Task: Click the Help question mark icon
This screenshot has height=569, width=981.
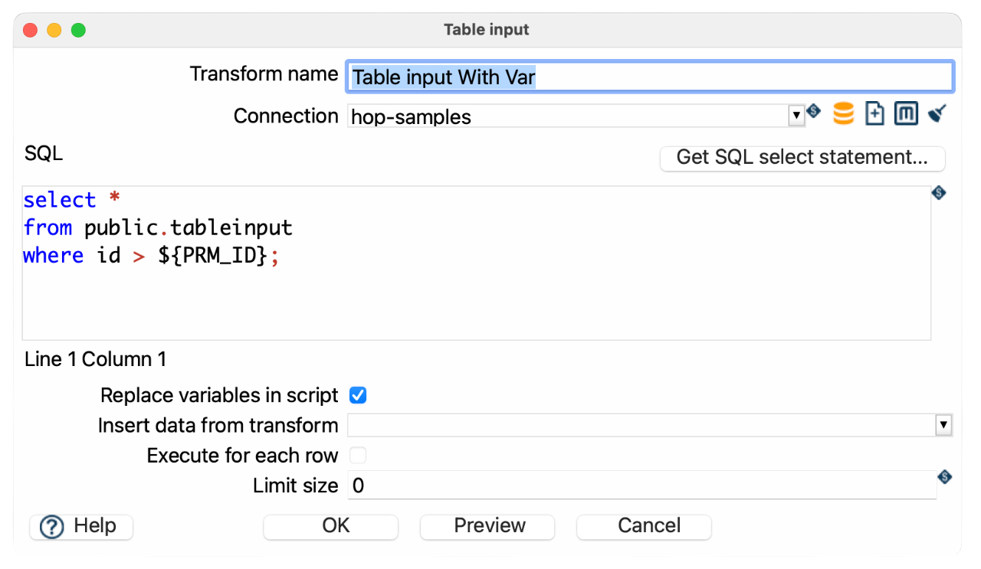Action: tap(51, 527)
